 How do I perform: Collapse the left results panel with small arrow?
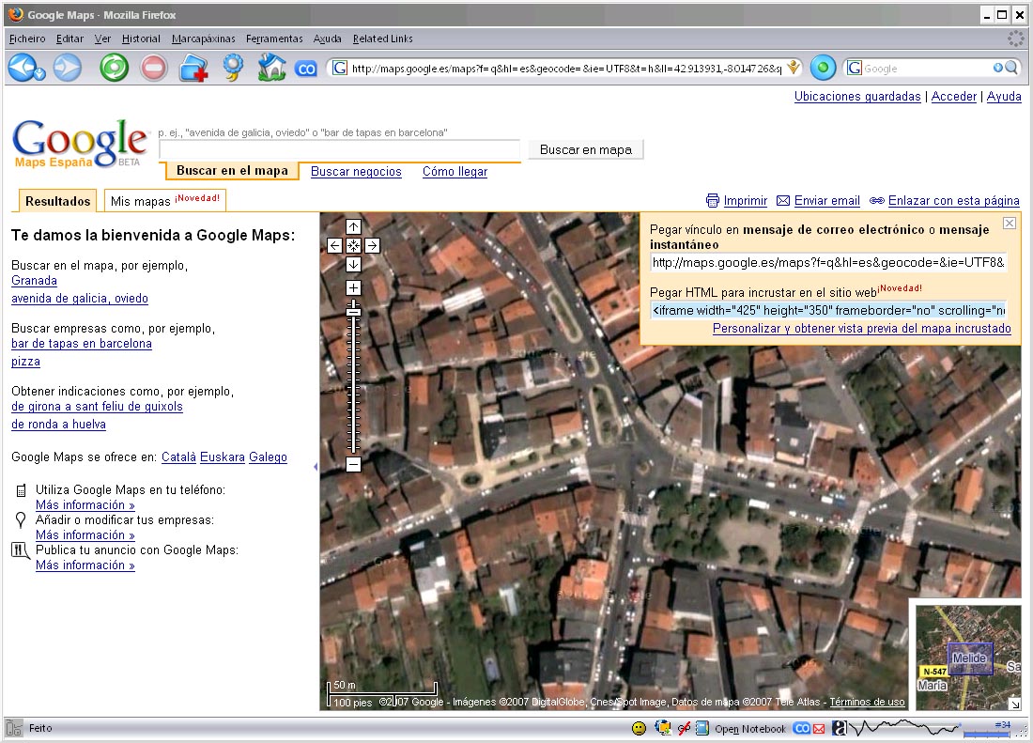point(316,466)
